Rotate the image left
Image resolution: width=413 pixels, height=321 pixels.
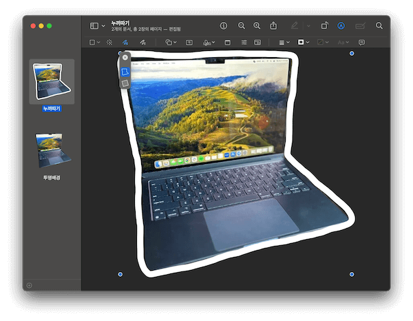[324, 25]
